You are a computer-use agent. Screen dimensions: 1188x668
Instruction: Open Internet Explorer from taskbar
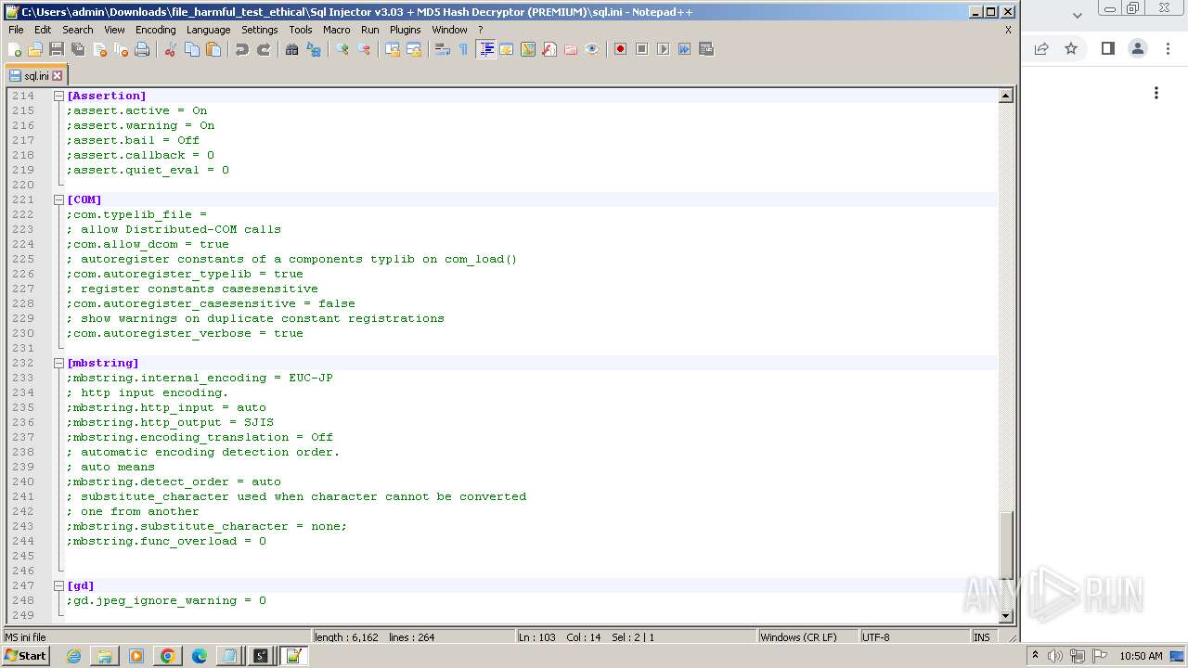(x=73, y=656)
